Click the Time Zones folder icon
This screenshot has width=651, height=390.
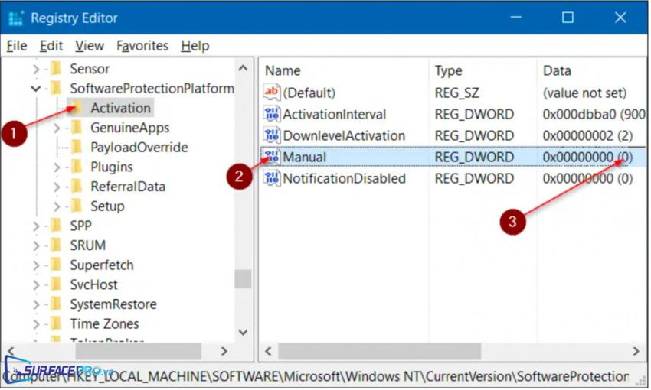pos(56,323)
